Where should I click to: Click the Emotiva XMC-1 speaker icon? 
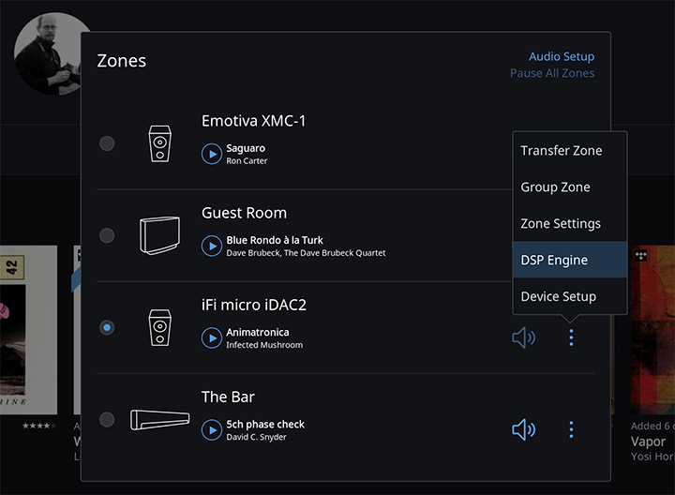159,143
